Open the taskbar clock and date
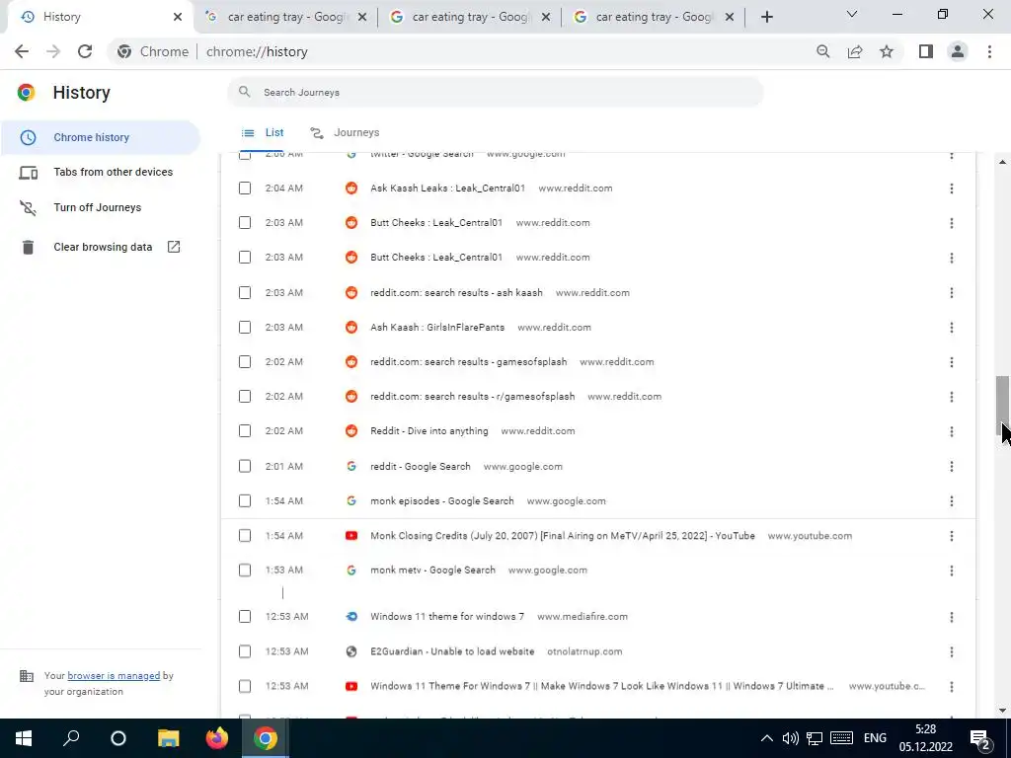The height and width of the screenshot is (758, 1011). tap(926, 738)
